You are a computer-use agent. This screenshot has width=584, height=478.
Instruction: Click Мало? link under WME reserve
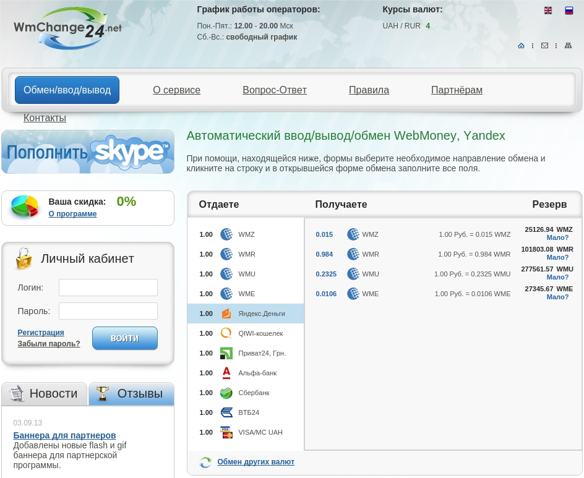pos(557,297)
